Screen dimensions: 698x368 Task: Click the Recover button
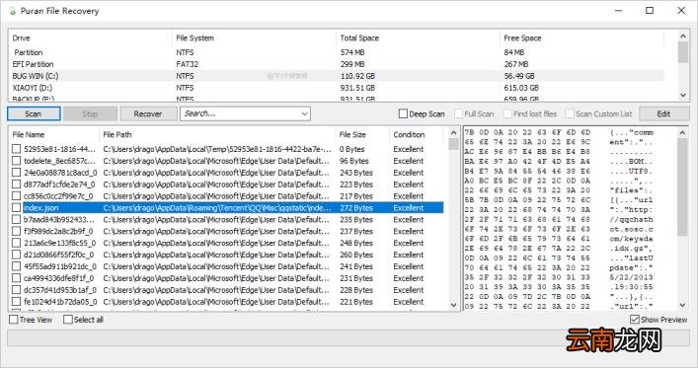(148, 113)
